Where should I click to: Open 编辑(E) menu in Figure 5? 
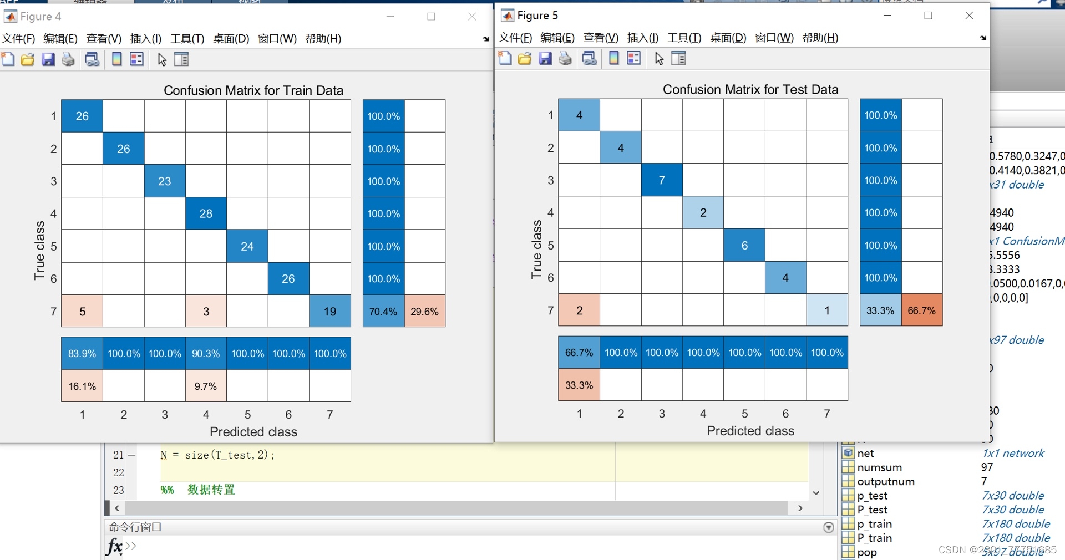557,37
